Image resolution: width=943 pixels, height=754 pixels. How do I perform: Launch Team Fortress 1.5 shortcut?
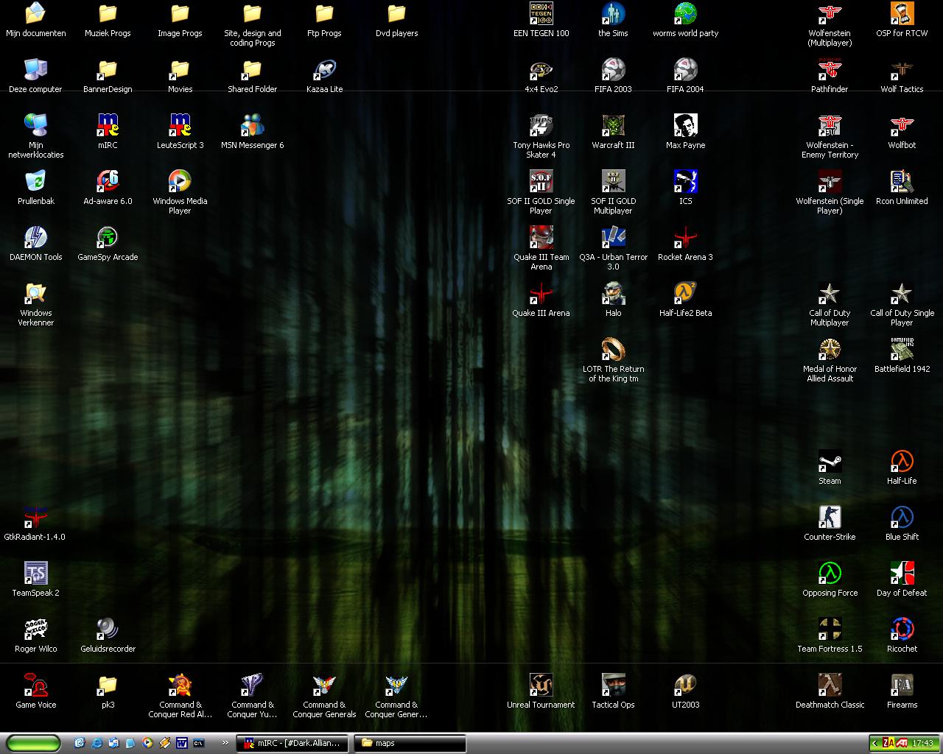(830, 629)
